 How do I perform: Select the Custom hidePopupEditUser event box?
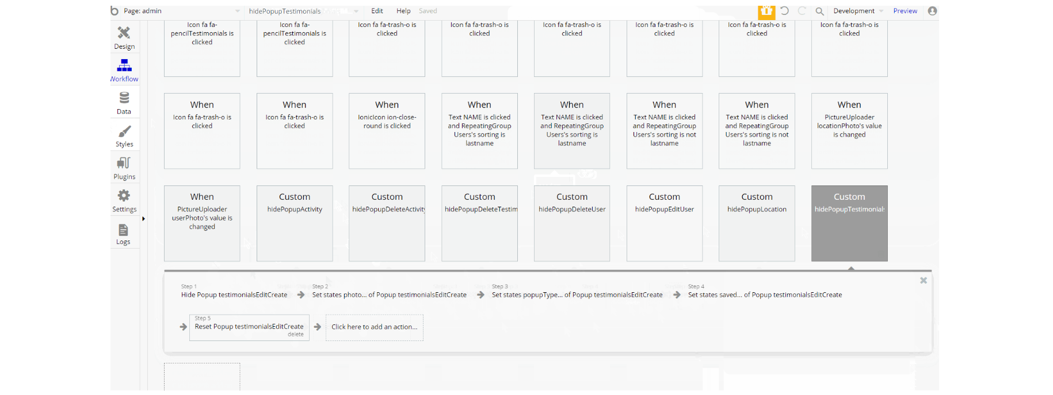[665, 223]
